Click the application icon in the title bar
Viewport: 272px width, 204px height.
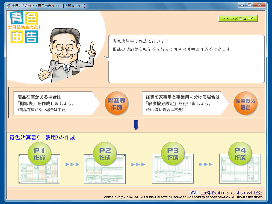(8, 6)
